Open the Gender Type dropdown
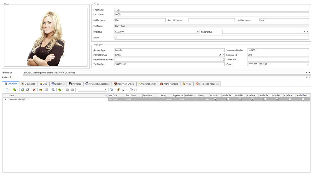Viewport: 313px width, 175px height. [223, 50]
